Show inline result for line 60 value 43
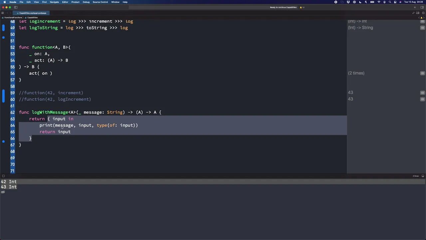Screen dimensions: 426x240 (x=422, y=99)
